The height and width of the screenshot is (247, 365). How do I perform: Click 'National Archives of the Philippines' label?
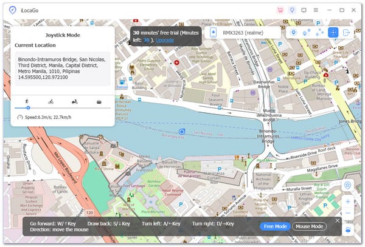point(263,181)
